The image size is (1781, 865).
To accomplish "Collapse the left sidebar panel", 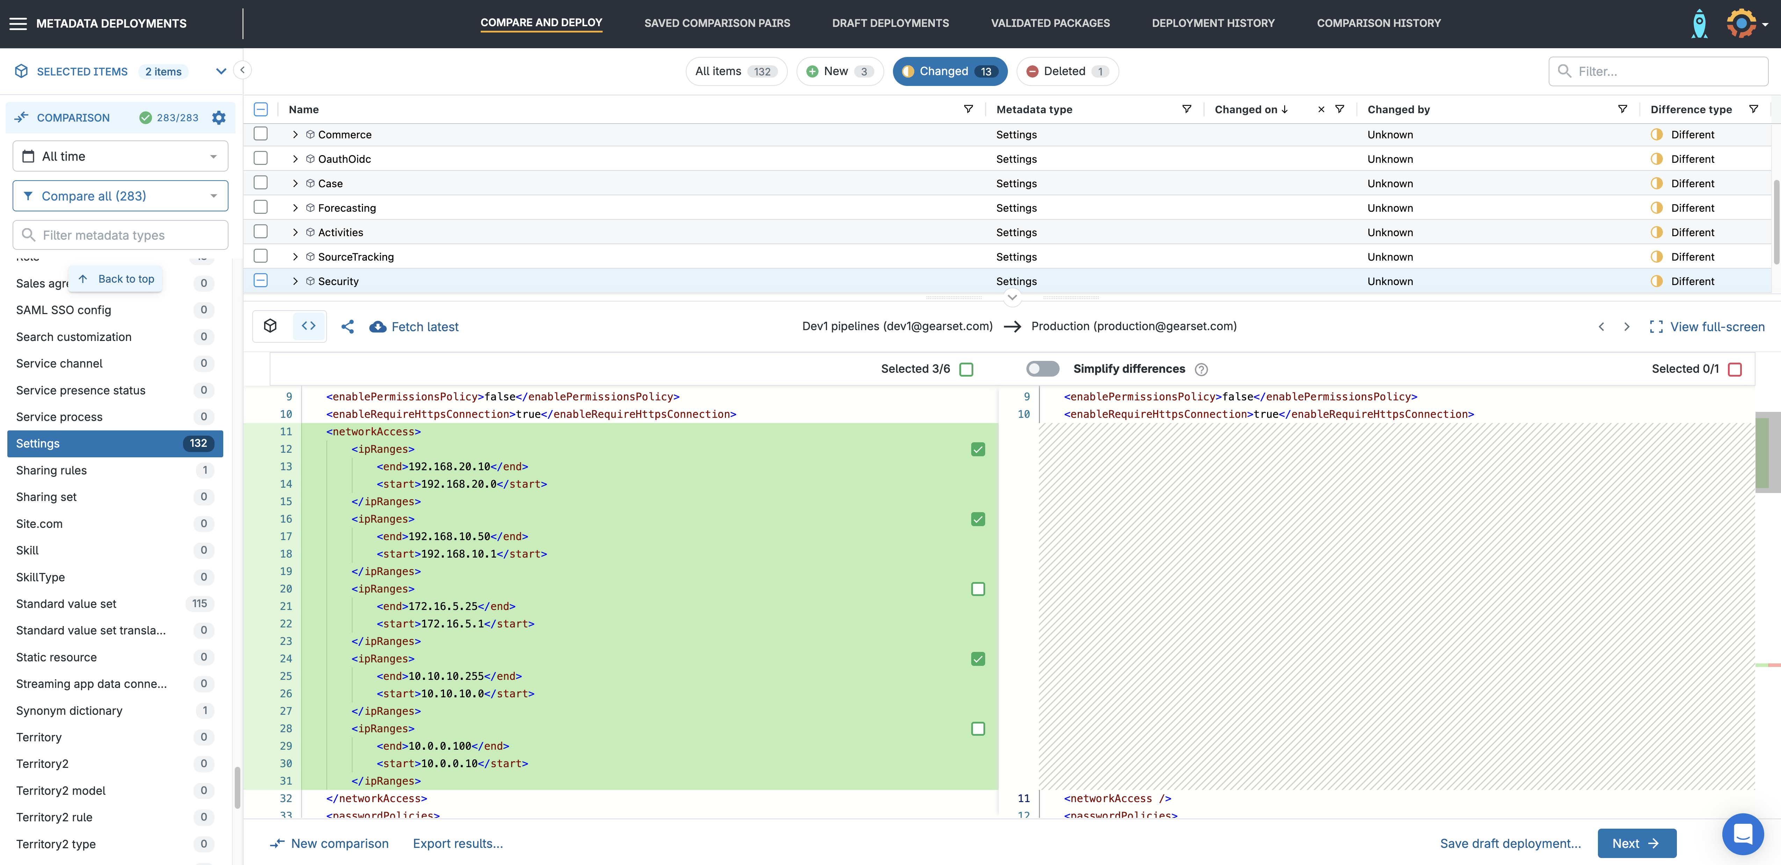I will coord(242,70).
